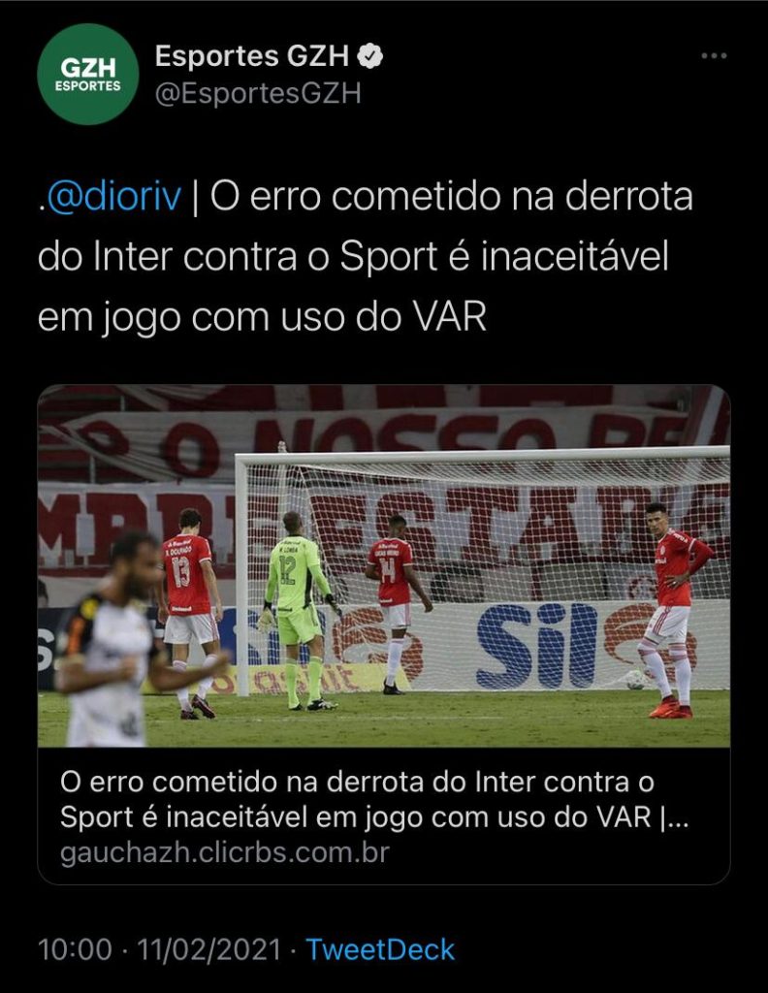Click the blue Sil advertising board in the photo
The height and width of the screenshot is (993, 768).
tap(536, 646)
